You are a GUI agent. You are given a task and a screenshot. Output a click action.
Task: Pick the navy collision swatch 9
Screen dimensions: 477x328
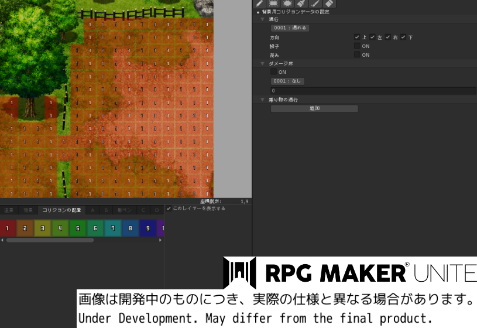pos(148,228)
